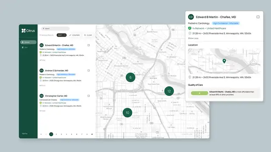The height and width of the screenshot is (152, 271).
Task: Go to results page 2
Action: (x=56, y=134)
